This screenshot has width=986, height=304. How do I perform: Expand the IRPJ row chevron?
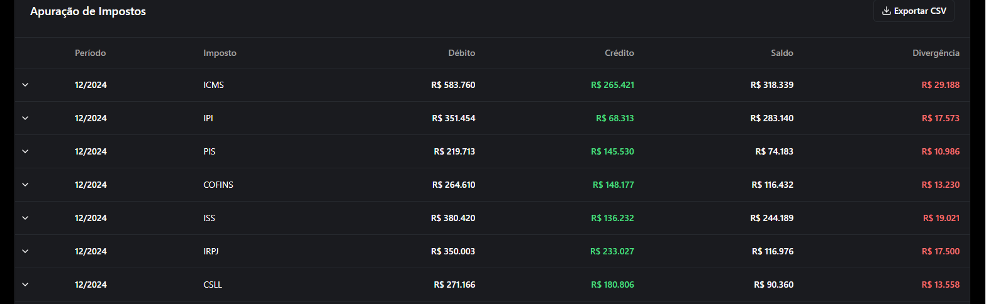pos(25,251)
